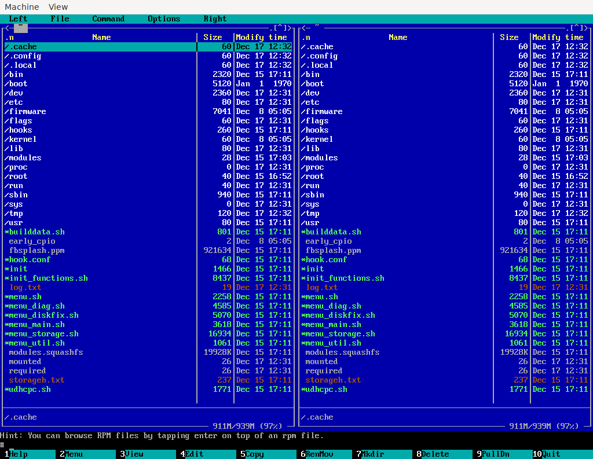The image size is (593, 459).
Task: Open the Left menu in Midnight Commander
Action: tap(18, 19)
